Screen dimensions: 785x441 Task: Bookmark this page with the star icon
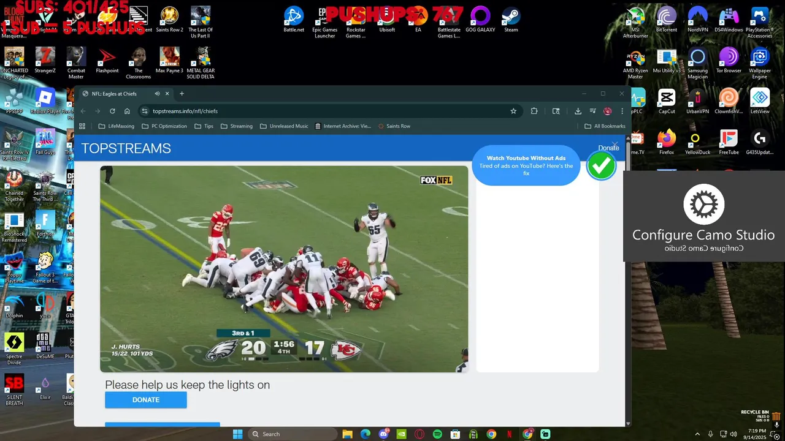(513, 111)
